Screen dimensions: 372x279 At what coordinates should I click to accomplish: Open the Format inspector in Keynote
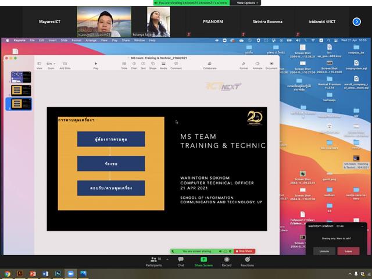tap(244, 66)
